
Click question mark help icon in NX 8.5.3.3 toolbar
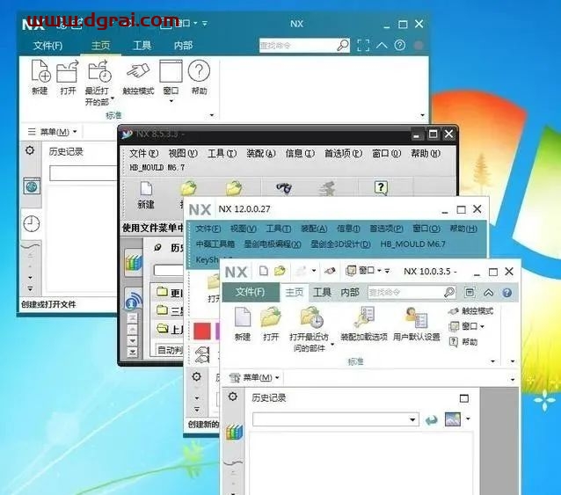pyautogui.click(x=381, y=187)
